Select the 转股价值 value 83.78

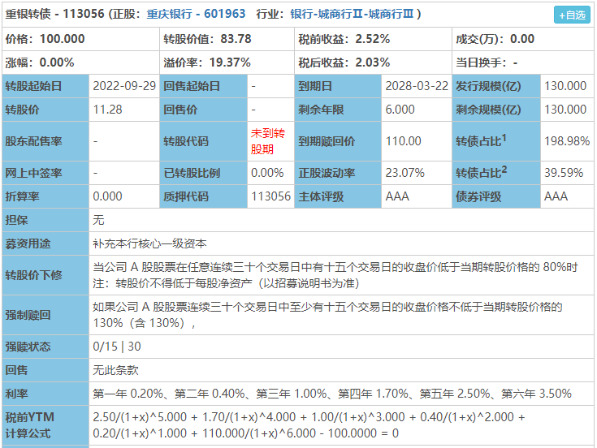pos(236,39)
